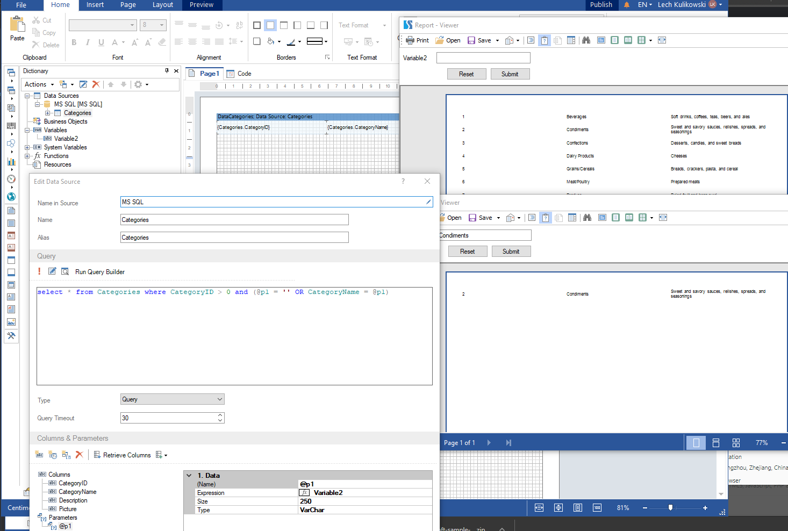This screenshot has width=788, height=531.
Task: Click the View Data magnifier icon beside Run Query Builder
Action: pyautogui.click(x=65, y=271)
